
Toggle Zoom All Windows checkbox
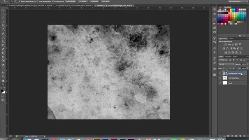click(37, 2)
